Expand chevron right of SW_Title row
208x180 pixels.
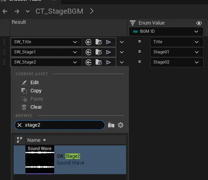(x=122, y=42)
